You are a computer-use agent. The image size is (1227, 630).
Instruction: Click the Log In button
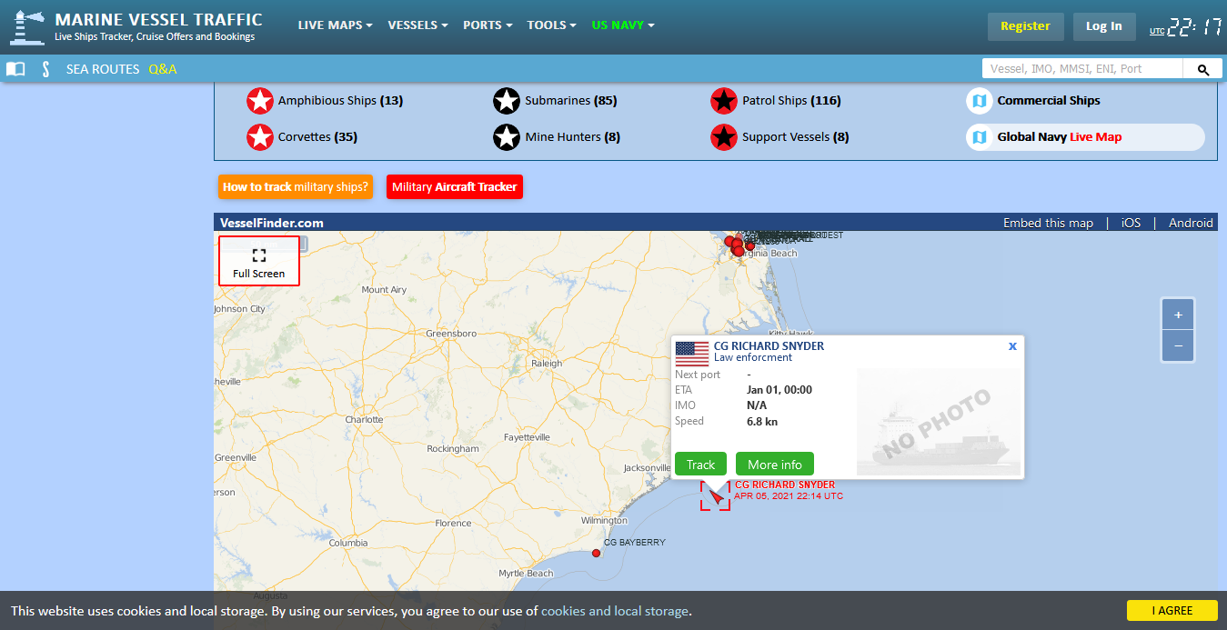point(1103,26)
